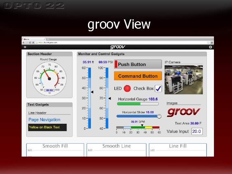The width and height of the screenshot is (232, 174).
Task: Click the Text Area 30.00 F readout
Action: 188,123
